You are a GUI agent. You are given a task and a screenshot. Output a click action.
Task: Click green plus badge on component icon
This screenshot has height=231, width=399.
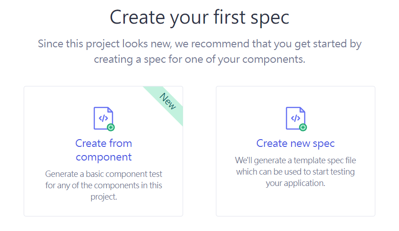coord(111,127)
